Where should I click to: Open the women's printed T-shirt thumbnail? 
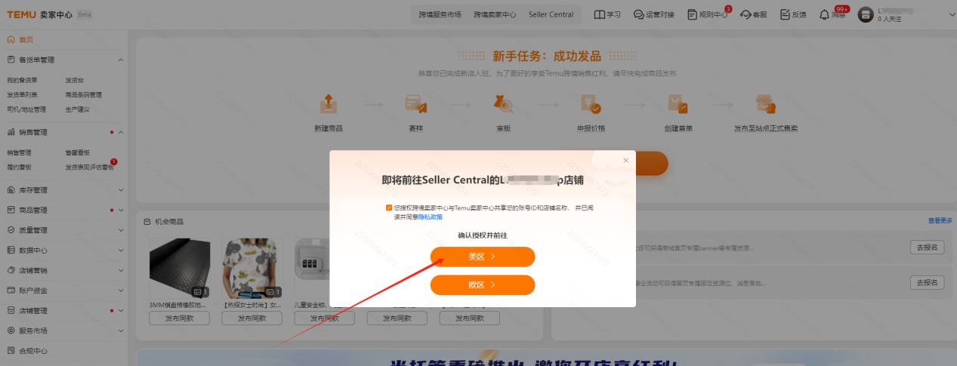[252, 268]
